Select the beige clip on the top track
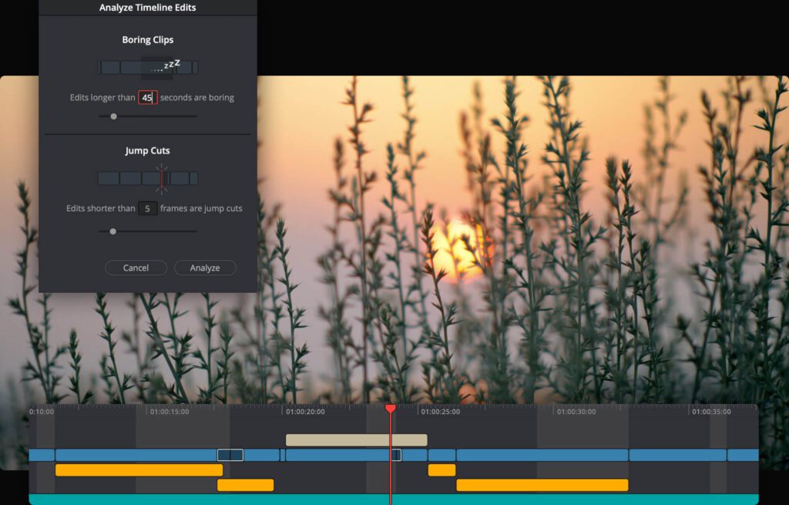The image size is (789, 505). (356, 440)
